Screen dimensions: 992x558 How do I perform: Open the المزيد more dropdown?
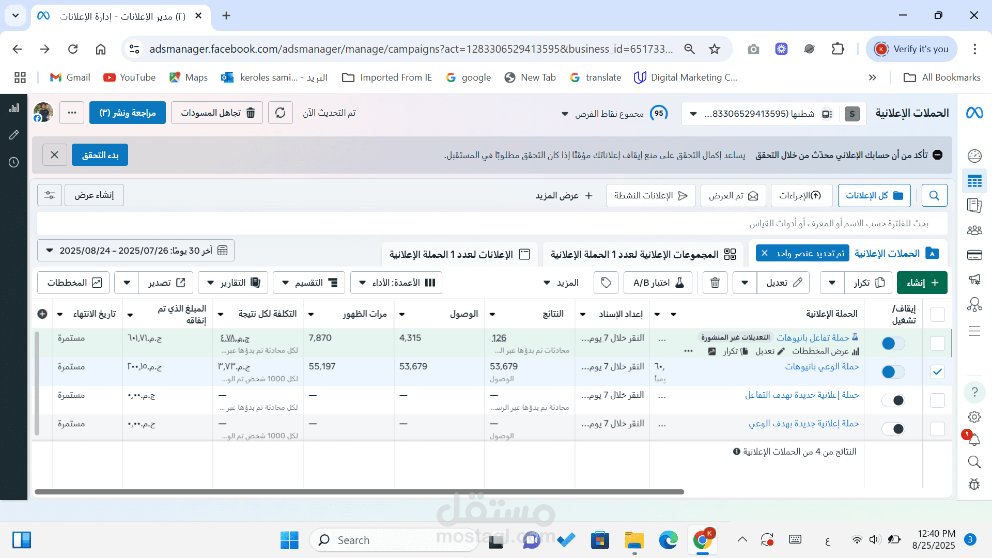point(561,283)
